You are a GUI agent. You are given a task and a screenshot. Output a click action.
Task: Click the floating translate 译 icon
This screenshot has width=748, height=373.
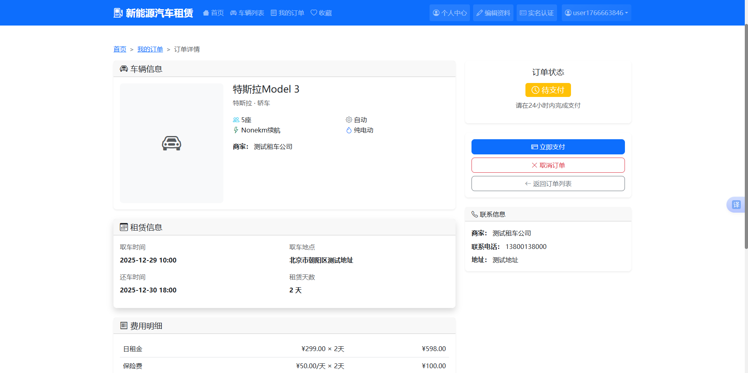736,205
